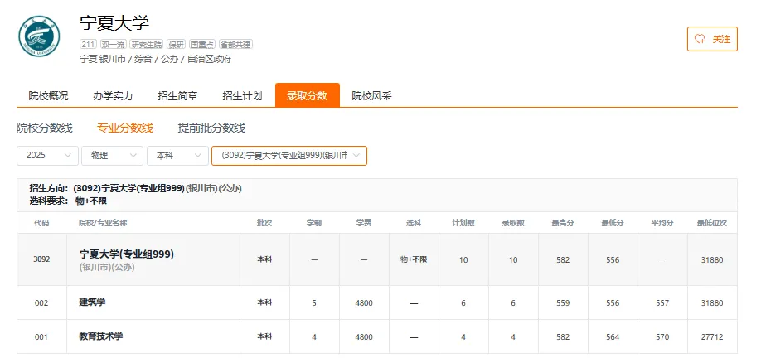Click the 教育技术学 major name
Screen dimensions: 766x363
[x=101, y=336]
